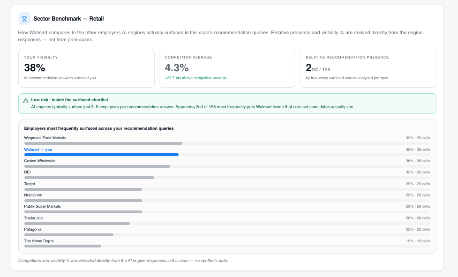Viewport: 458px width, 277px height.
Task: Click the 4.3% competitor average value
Action: click(x=177, y=67)
